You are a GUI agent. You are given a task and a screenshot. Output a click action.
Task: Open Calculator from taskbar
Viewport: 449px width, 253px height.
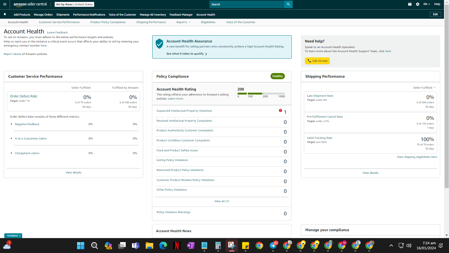(218, 246)
